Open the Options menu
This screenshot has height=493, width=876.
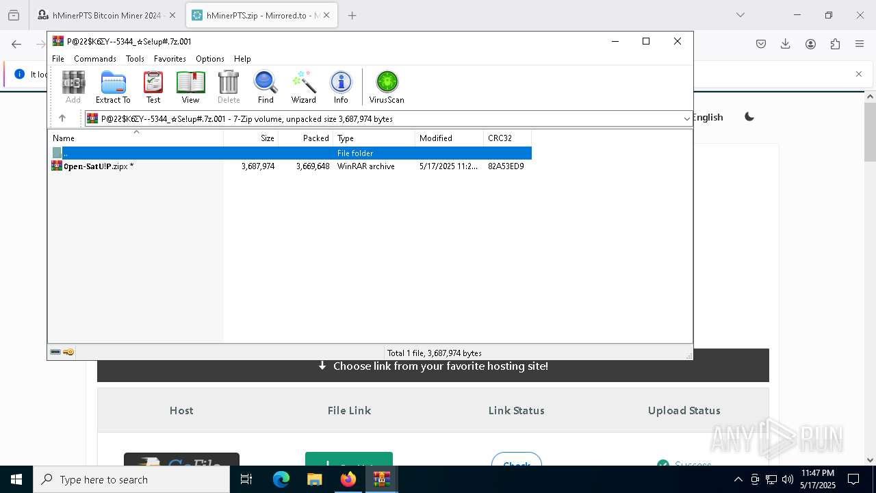click(x=210, y=59)
